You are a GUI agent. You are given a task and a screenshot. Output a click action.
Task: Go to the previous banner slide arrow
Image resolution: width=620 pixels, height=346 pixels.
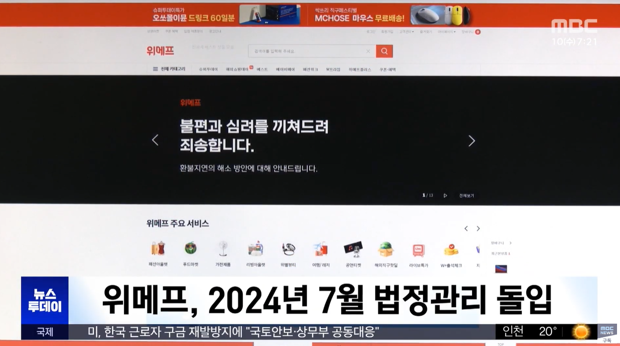click(155, 140)
